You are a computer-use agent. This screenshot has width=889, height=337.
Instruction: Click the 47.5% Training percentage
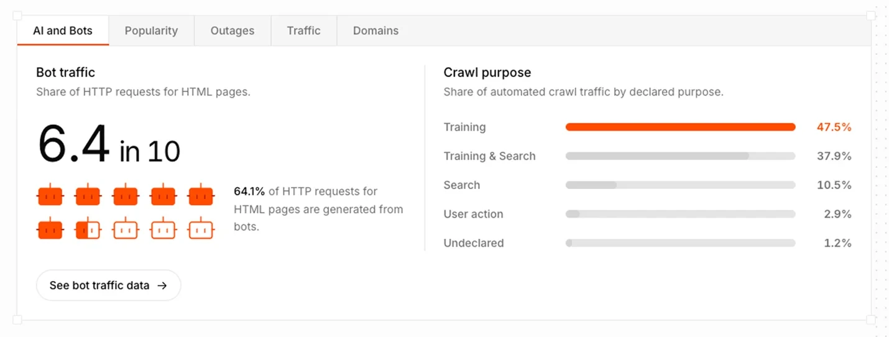(x=834, y=127)
